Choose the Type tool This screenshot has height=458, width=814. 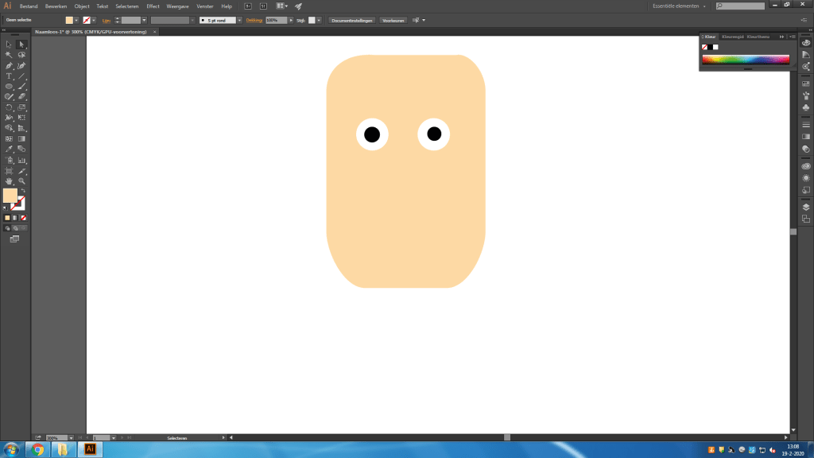tap(9, 76)
